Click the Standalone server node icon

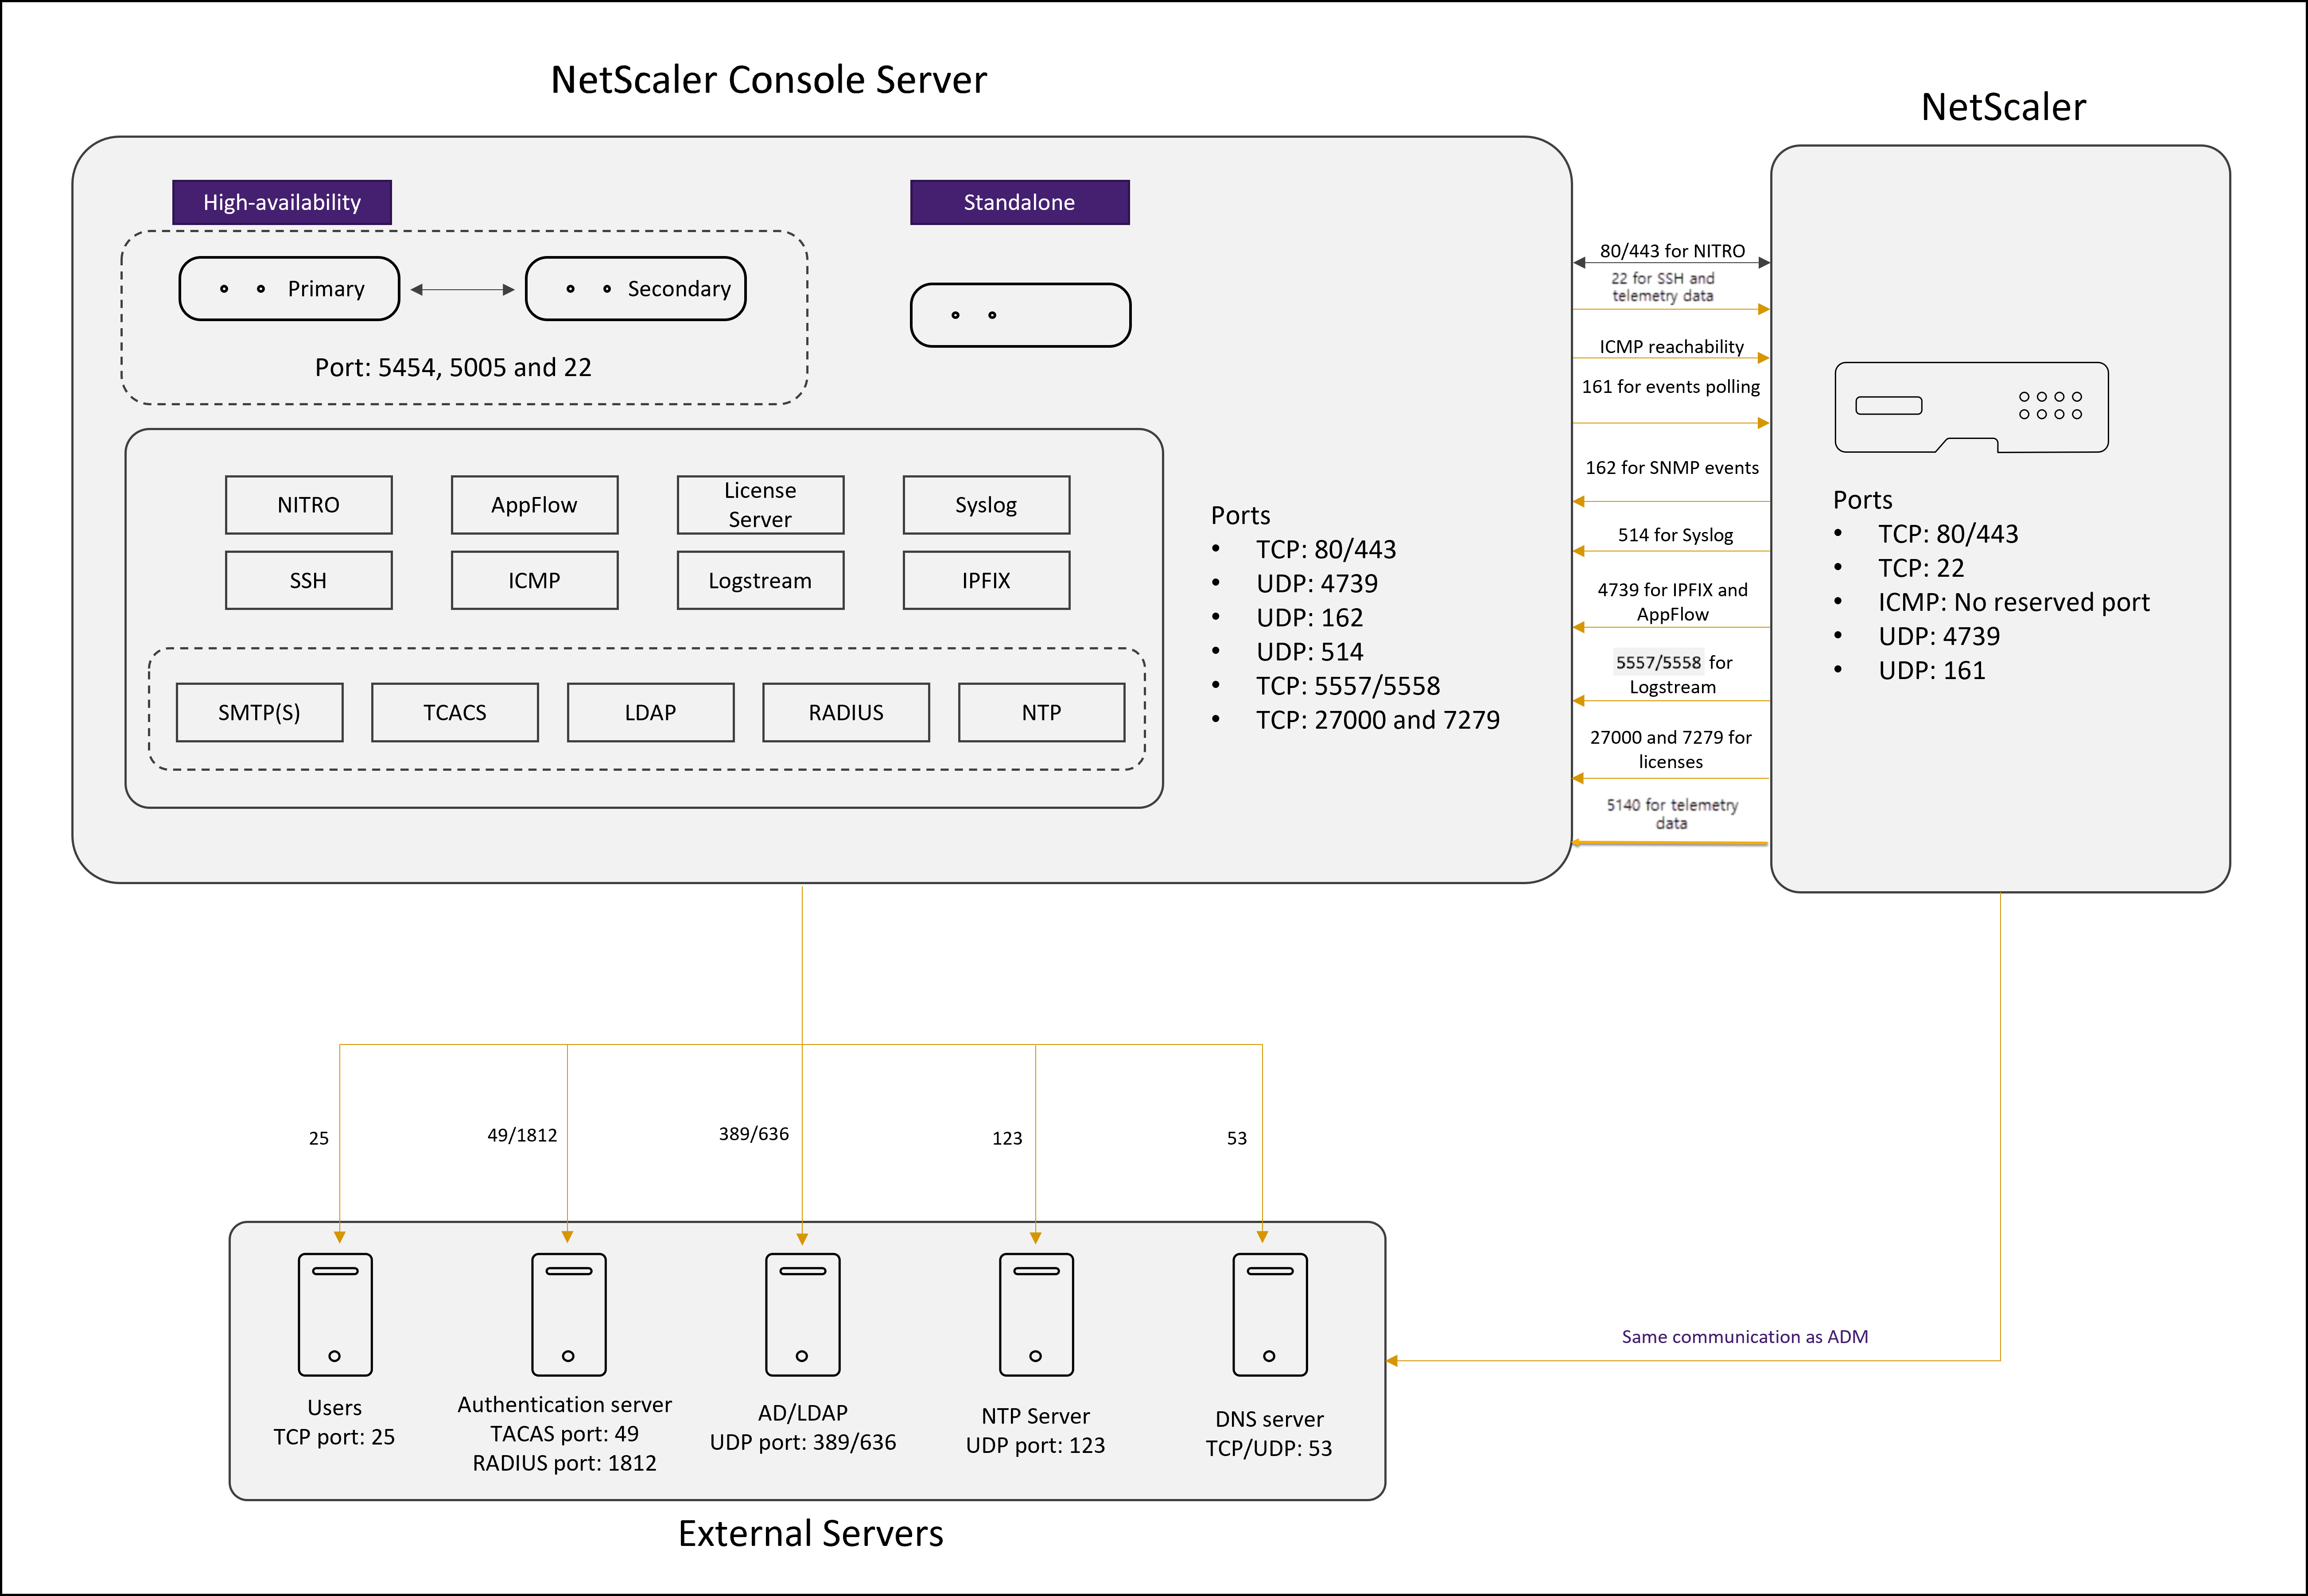click(1020, 315)
